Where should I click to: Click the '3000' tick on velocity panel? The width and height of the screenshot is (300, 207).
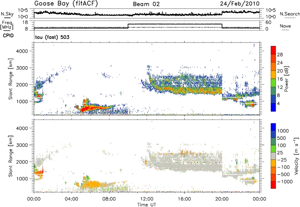click(22, 145)
